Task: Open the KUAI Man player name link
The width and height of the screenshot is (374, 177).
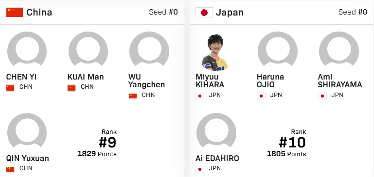Action: click(86, 77)
